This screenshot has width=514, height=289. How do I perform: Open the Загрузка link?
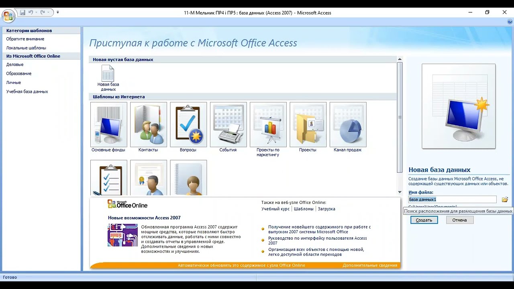click(x=326, y=209)
